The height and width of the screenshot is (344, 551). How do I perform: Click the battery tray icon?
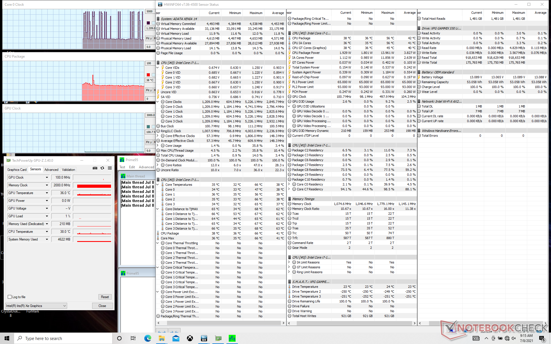[500, 338]
